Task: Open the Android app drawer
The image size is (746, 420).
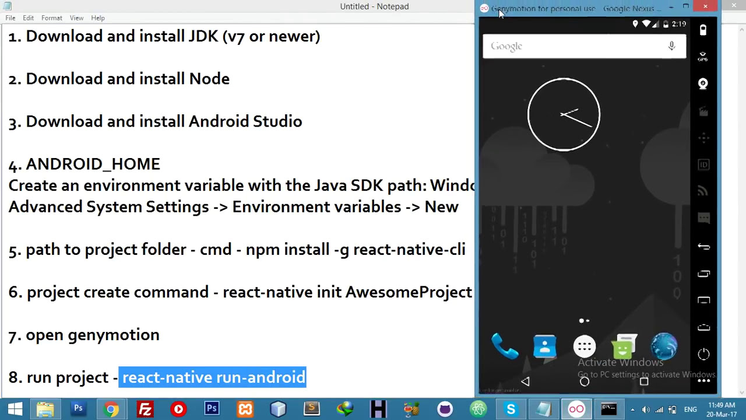Action: [x=585, y=346]
